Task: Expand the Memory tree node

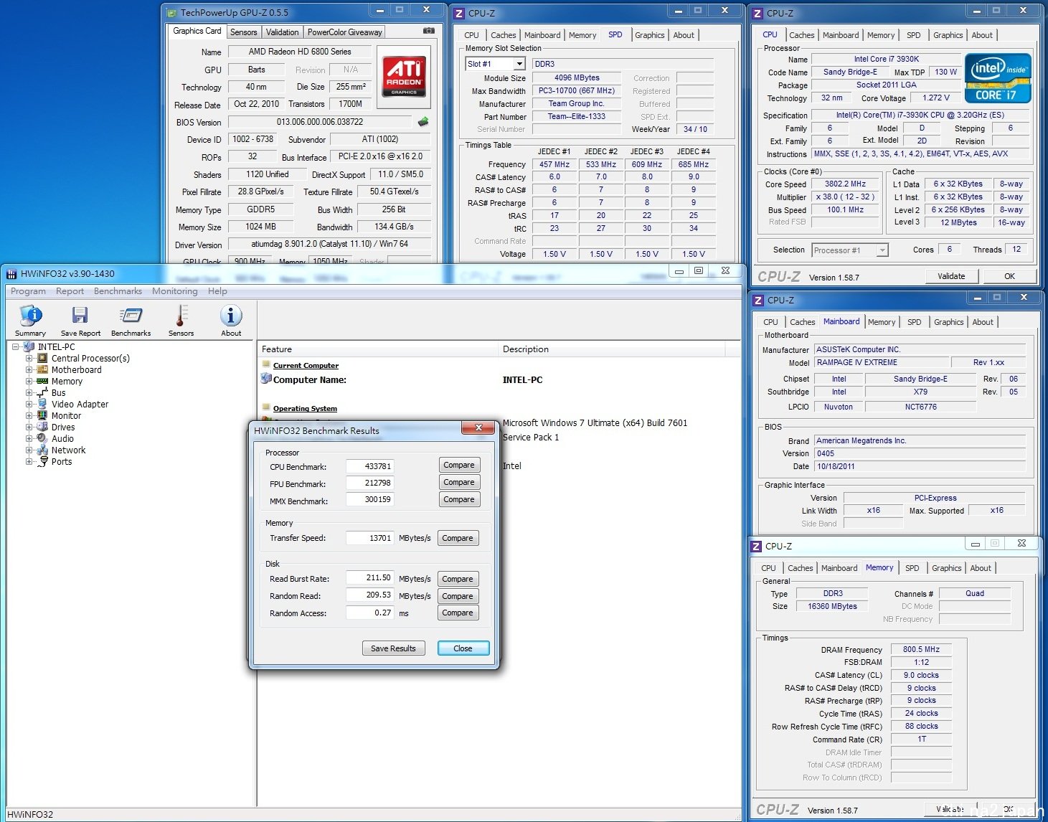Action: (29, 381)
